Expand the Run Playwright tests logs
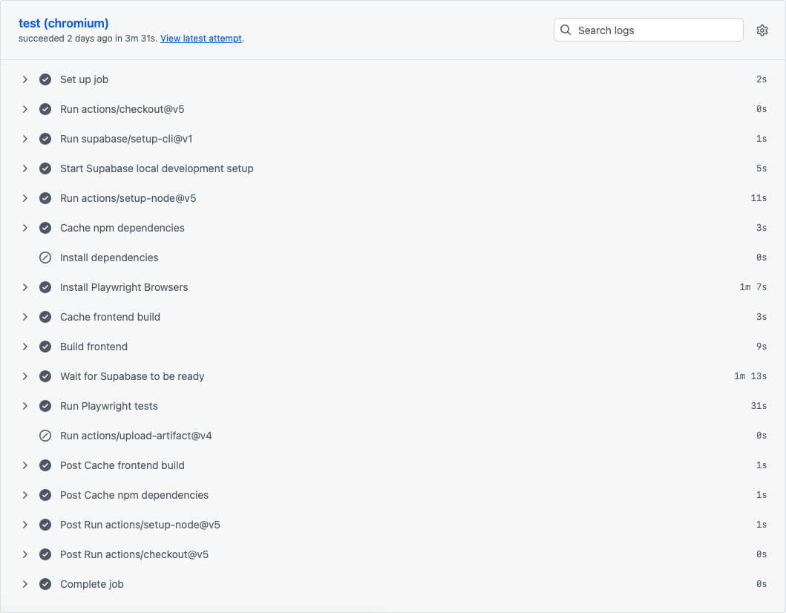Image resolution: width=786 pixels, height=613 pixels. (x=24, y=405)
